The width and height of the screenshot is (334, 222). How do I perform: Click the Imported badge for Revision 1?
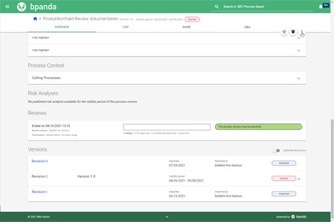coord(283,194)
